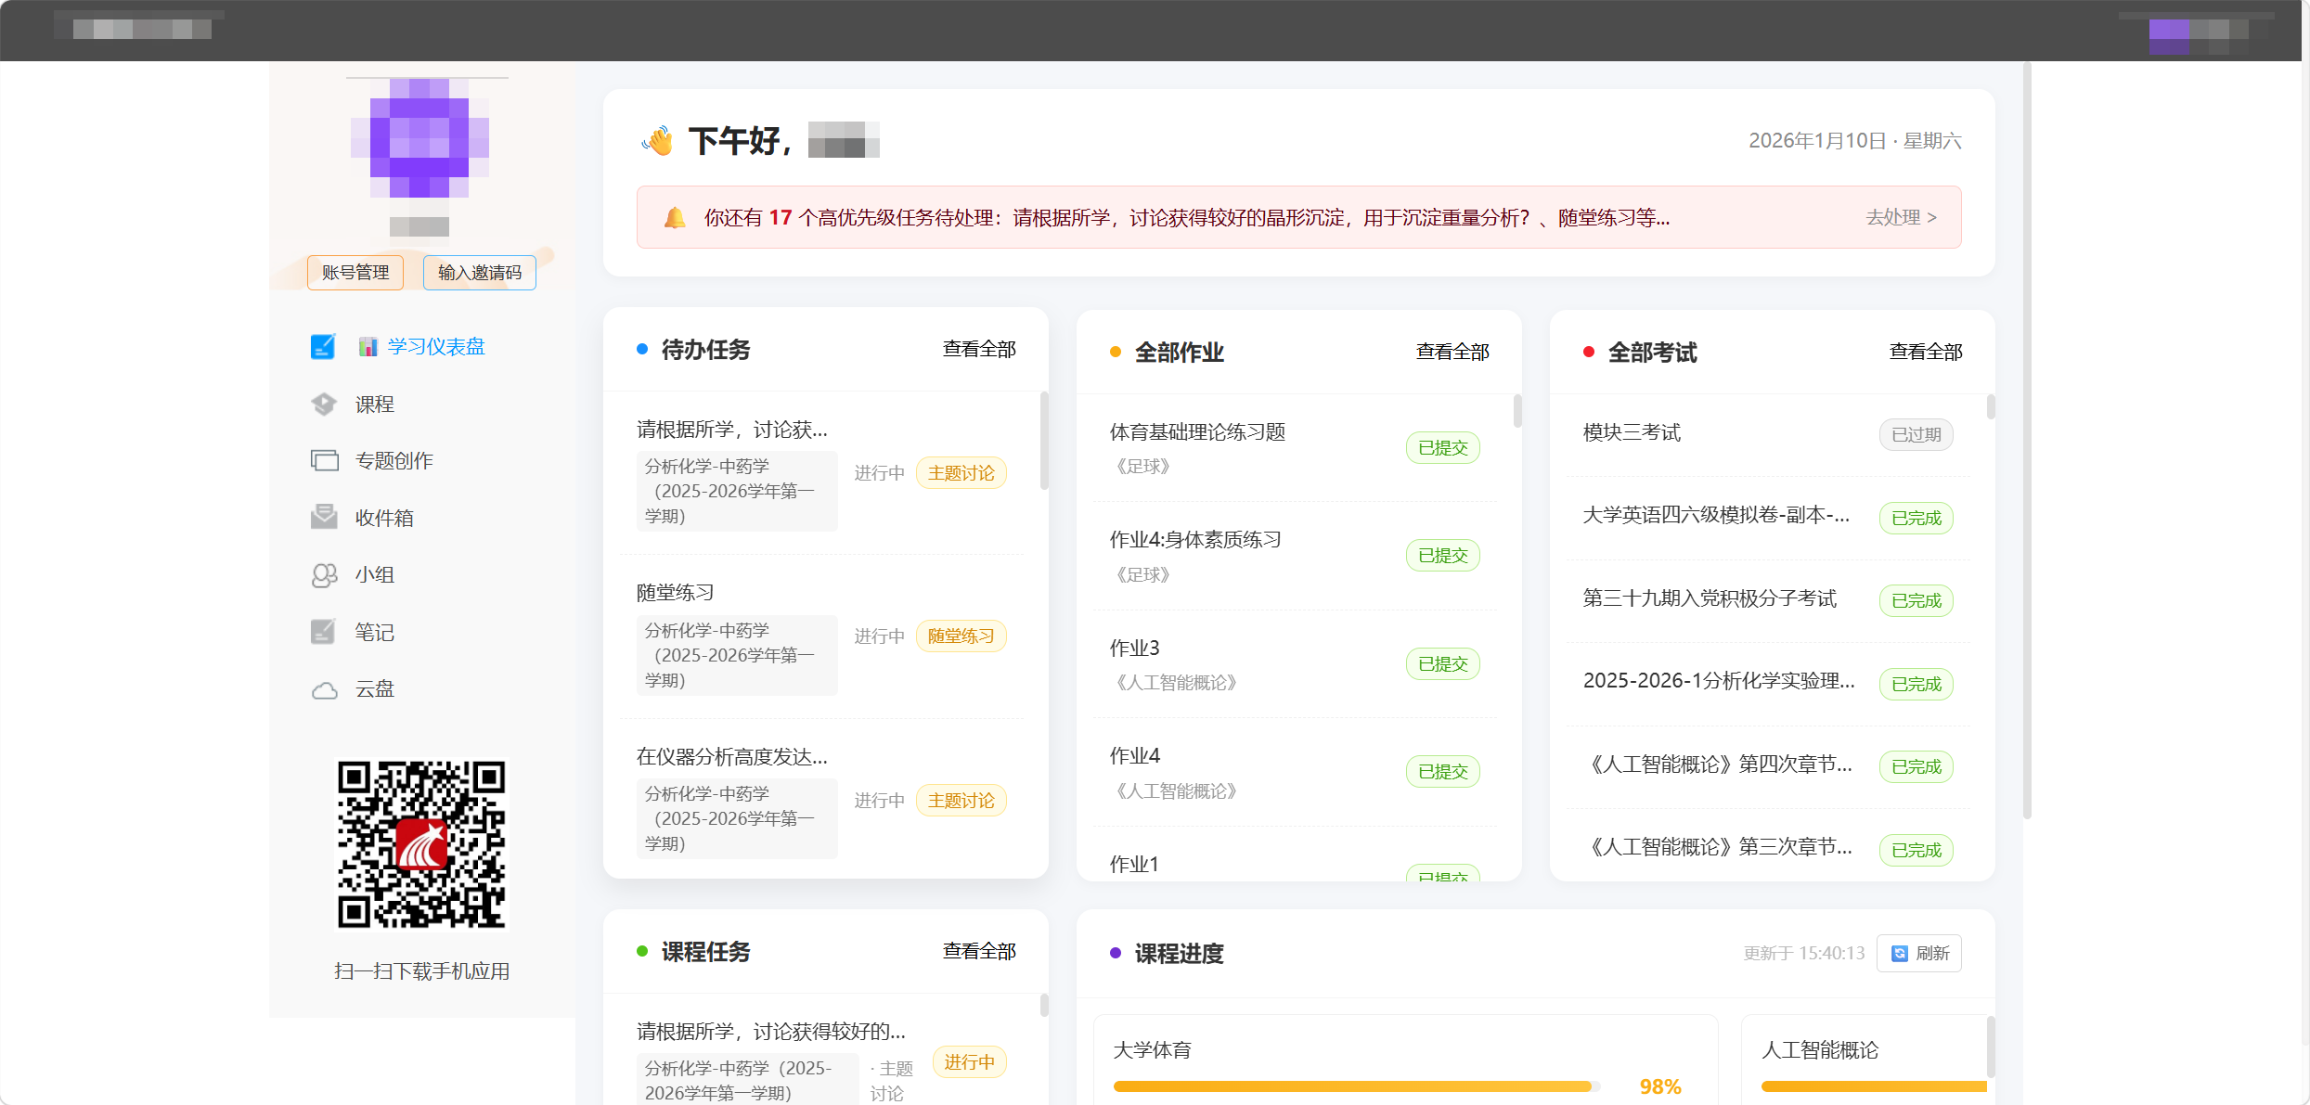Open 专题创作 from the sidebar icon
2310x1105 pixels.
coord(324,459)
